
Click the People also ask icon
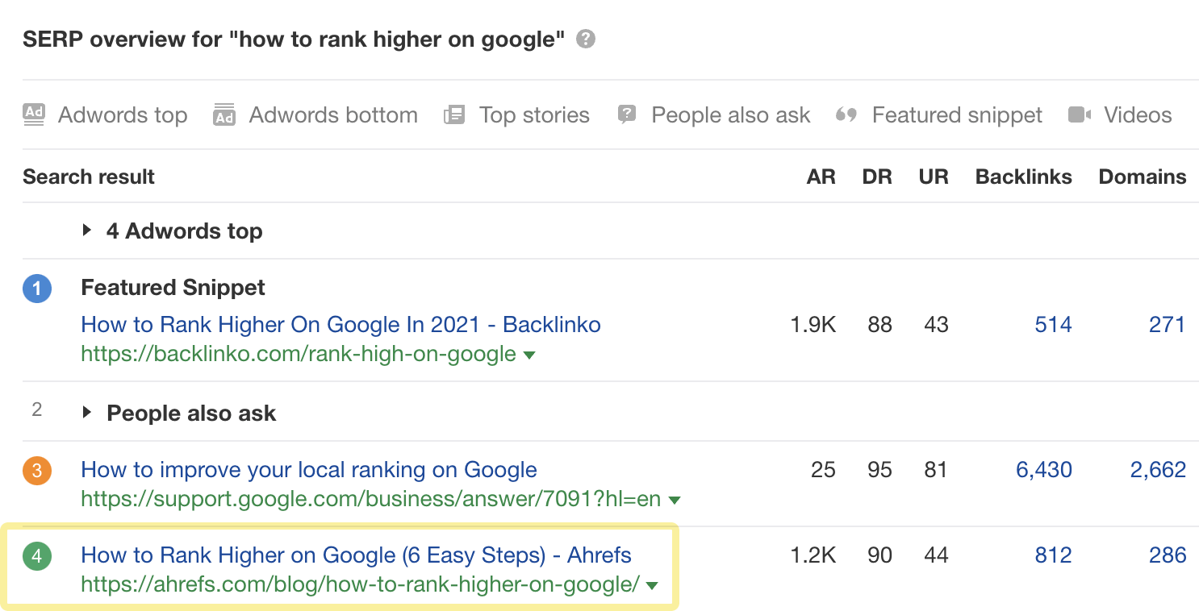click(627, 115)
